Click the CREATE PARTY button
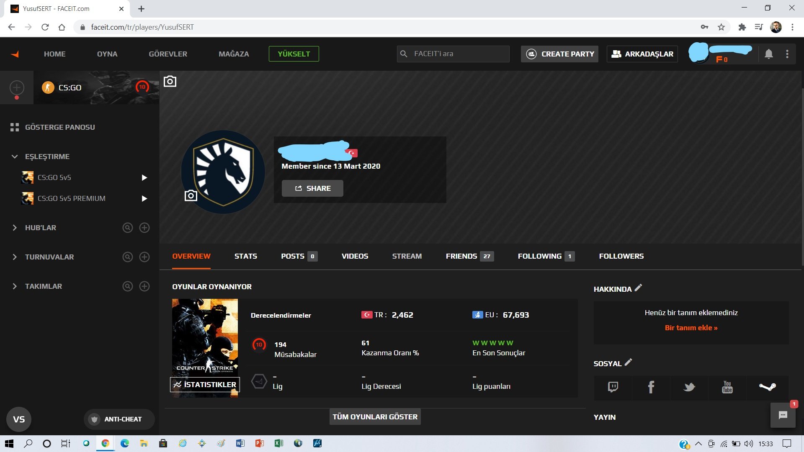 point(559,54)
